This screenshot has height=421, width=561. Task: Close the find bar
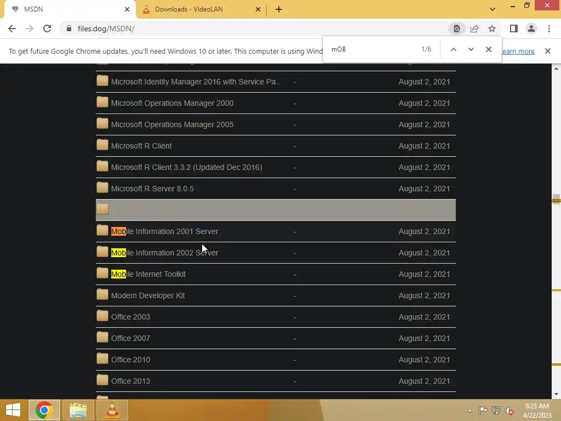[488, 49]
